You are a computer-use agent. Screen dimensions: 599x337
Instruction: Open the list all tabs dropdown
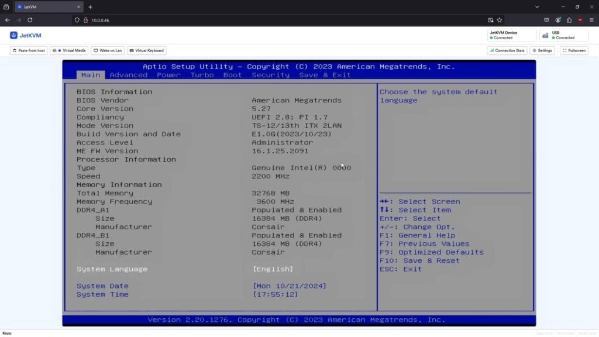pos(537,7)
